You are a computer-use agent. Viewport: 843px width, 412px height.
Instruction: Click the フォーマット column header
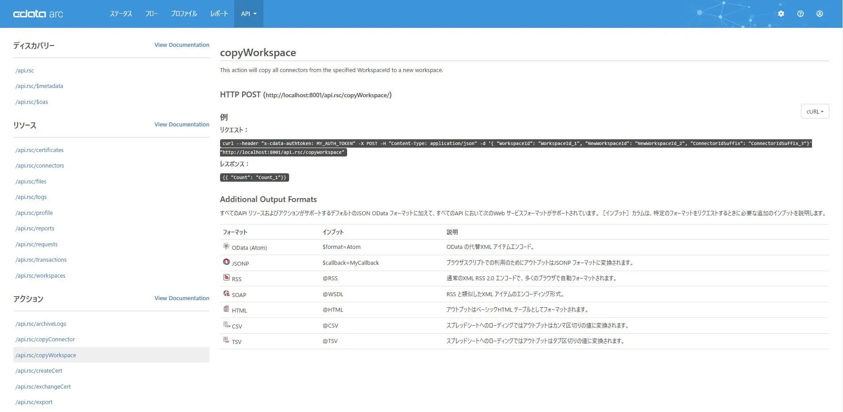[235, 232]
